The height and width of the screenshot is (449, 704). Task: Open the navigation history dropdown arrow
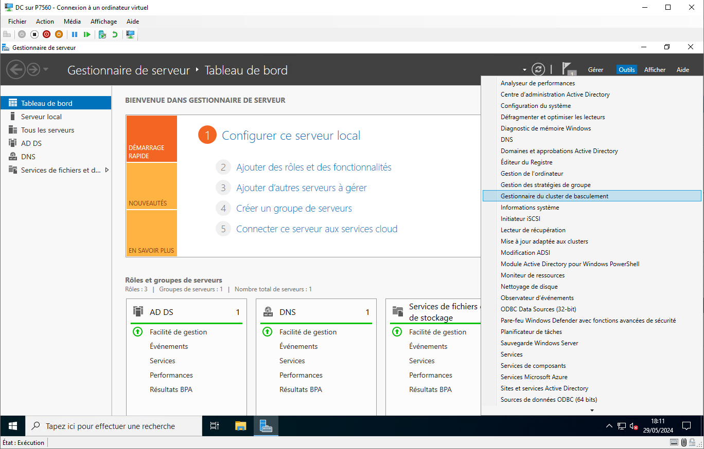pos(46,69)
